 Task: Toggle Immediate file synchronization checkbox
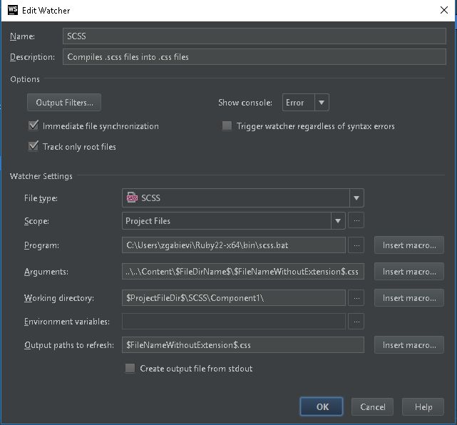34,126
